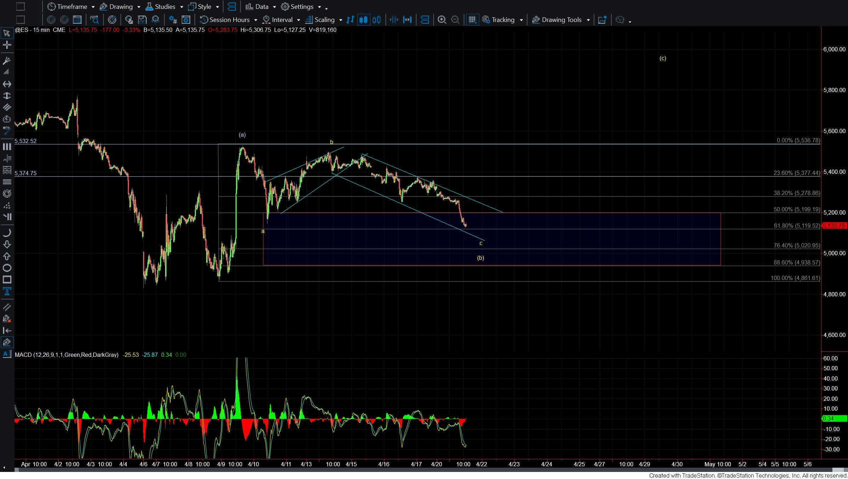Click the add chart analysis icon

[602, 20]
